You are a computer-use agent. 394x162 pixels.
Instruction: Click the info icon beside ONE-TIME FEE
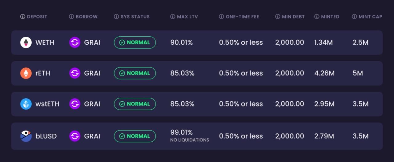point(221,17)
